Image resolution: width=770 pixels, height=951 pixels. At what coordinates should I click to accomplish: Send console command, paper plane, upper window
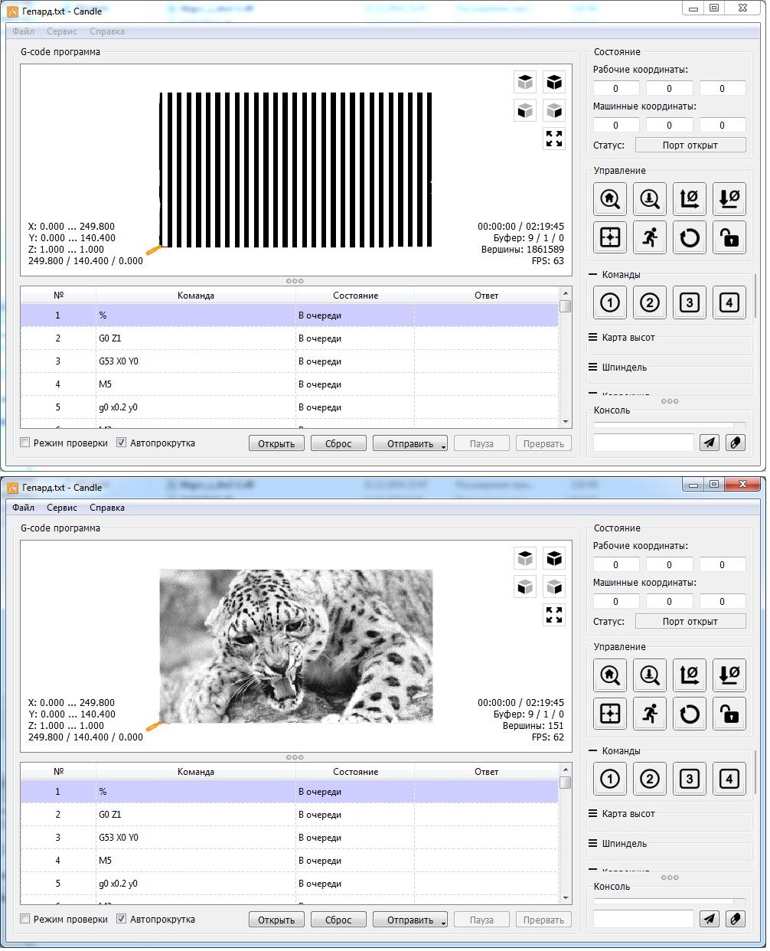(x=710, y=443)
